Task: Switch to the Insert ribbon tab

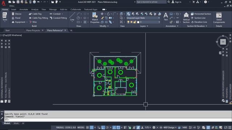Action: click(14, 9)
